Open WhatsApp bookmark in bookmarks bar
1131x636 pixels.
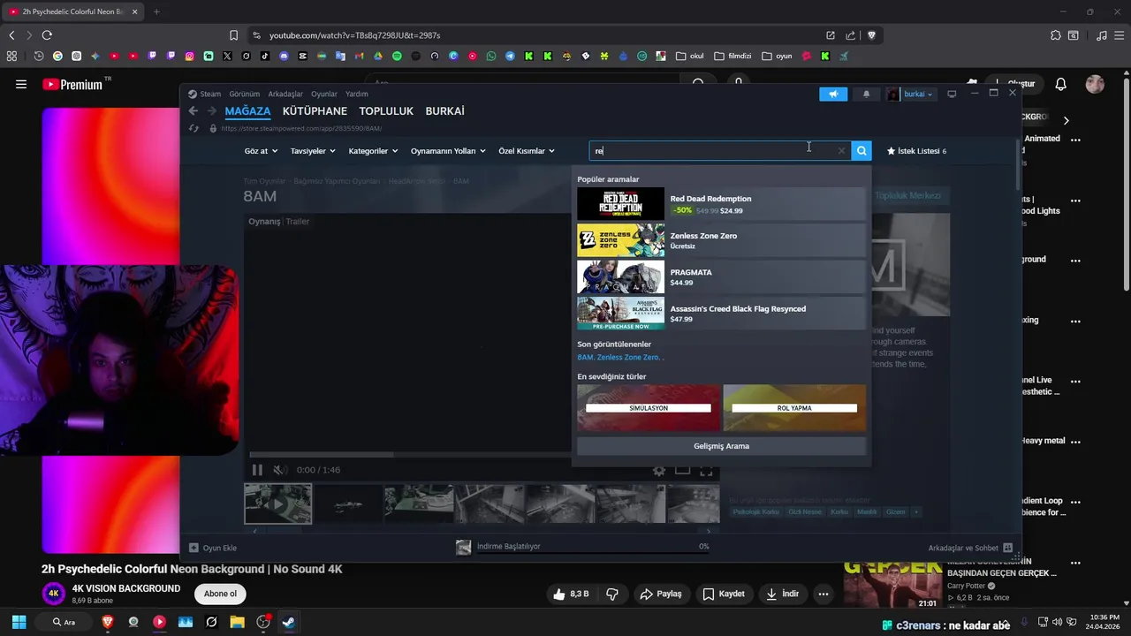click(491, 56)
